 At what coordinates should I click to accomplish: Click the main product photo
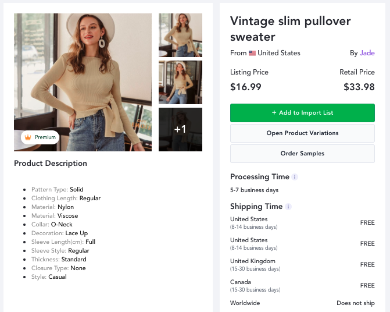point(83,82)
